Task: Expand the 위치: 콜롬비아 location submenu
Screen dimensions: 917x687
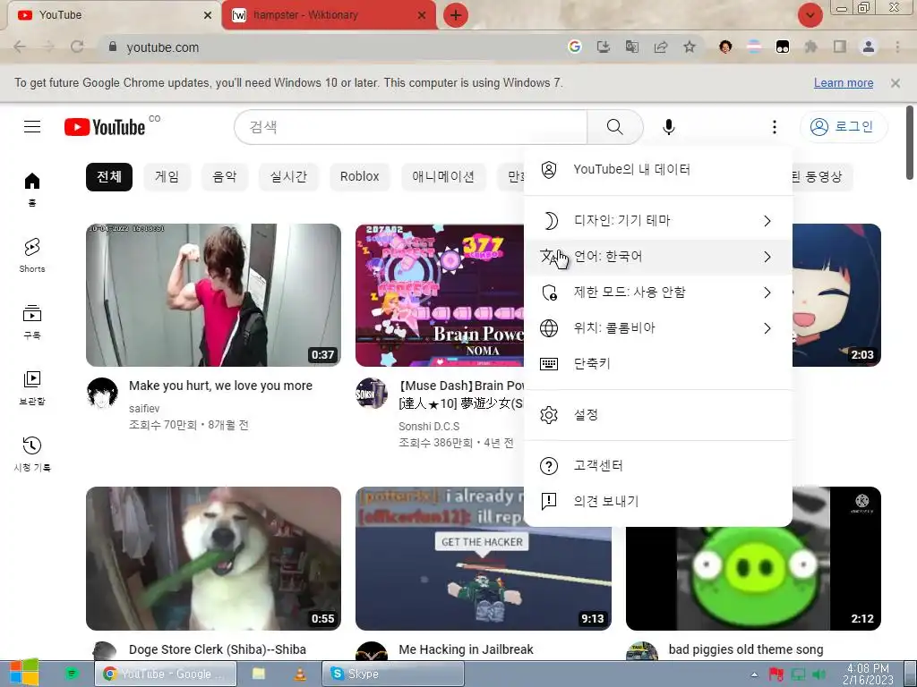Action: pos(658,328)
